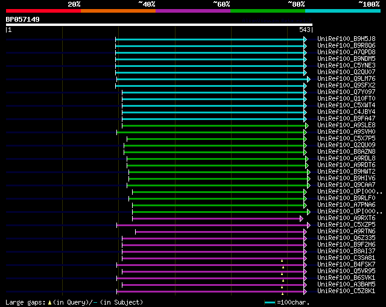
Task: Select the BP057149 query name
Action: (x=23, y=19)
